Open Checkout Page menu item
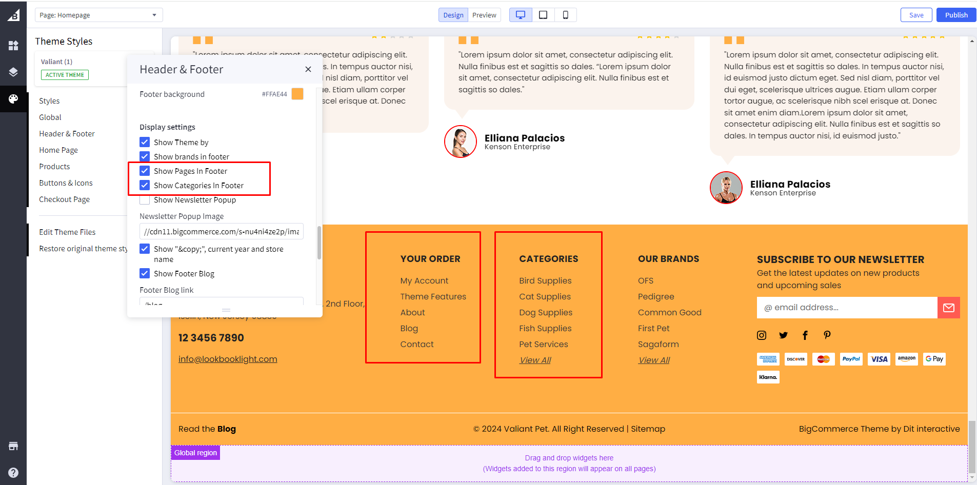The image size is (977, 485). [64, 199]
